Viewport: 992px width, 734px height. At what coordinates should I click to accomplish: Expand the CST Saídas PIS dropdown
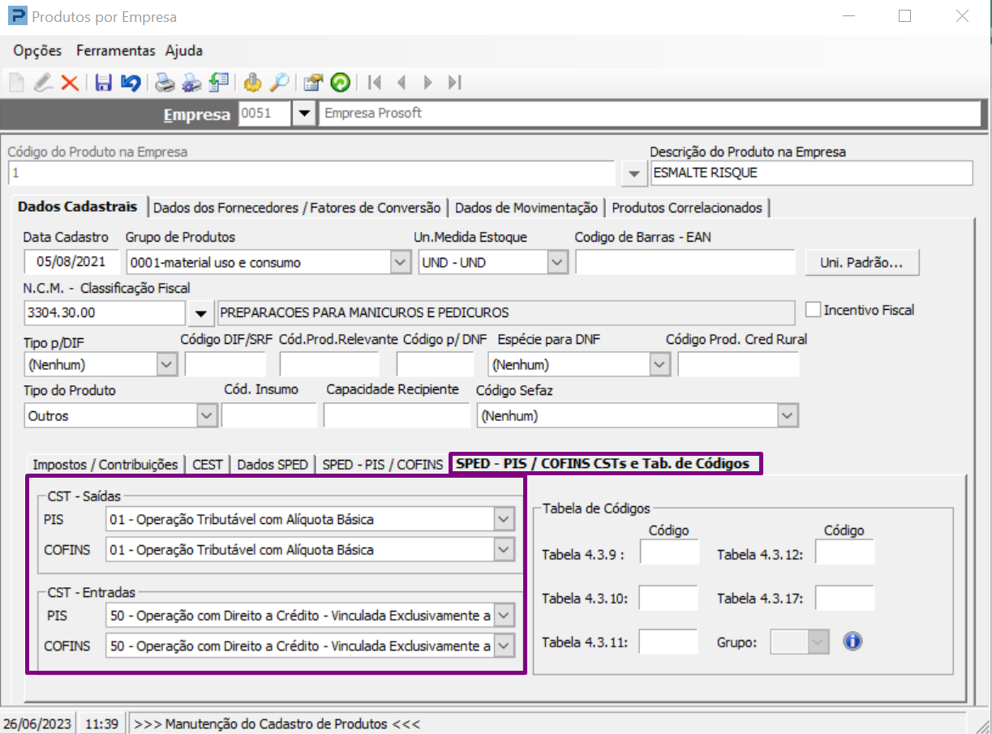tap(504, 519)
